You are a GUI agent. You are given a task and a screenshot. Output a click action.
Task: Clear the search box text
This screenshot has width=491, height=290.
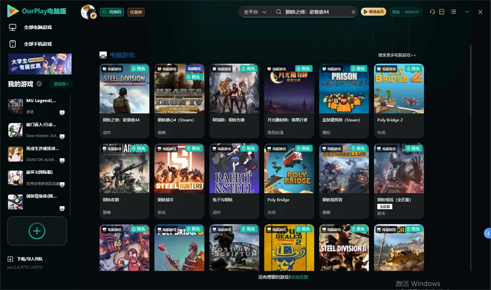click(353, 12)
